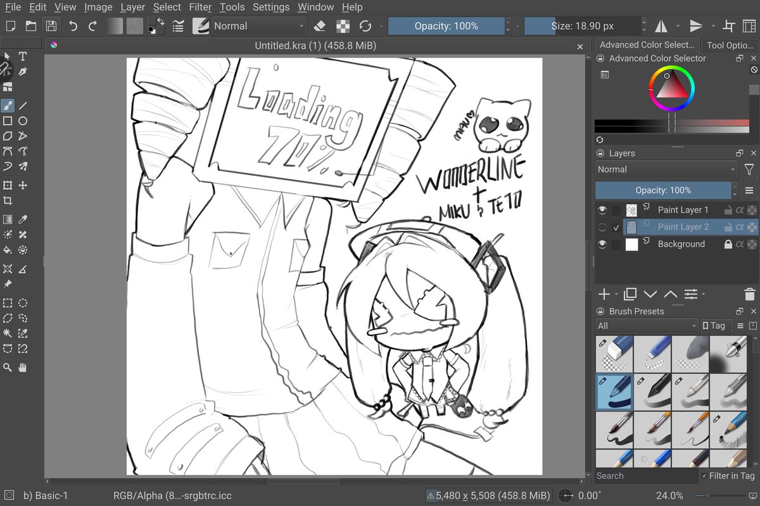The height and width of the screenshot is (506, 760).
Task: Toggle visibility of Background layer
Action: pos(602,244)
